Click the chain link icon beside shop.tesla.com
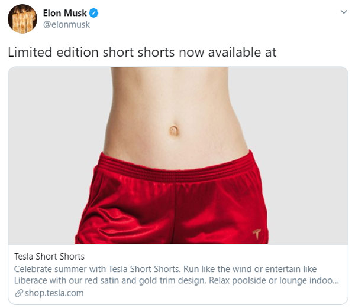Screen dimensions: 355x308 pyautogui.click(x=18, y=293)
